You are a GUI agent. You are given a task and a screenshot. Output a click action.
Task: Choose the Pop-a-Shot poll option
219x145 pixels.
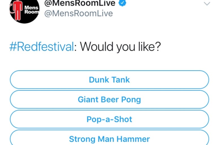[x=110, y=119]
